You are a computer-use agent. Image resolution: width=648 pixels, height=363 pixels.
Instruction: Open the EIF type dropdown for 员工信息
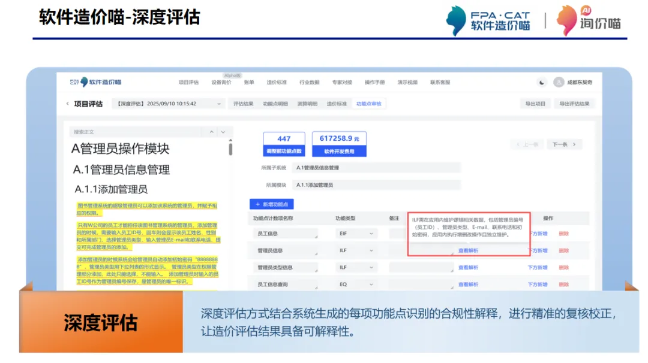point(356,234)
